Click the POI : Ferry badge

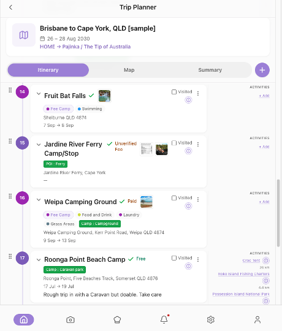pyautogui.click(x=56, y=164)
